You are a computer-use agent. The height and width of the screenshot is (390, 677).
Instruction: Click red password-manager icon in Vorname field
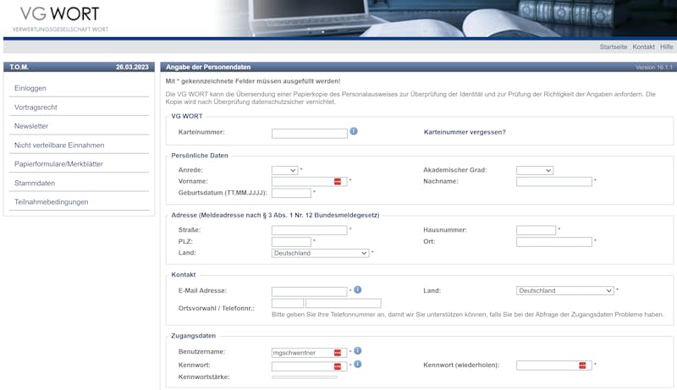click(338, 182)
